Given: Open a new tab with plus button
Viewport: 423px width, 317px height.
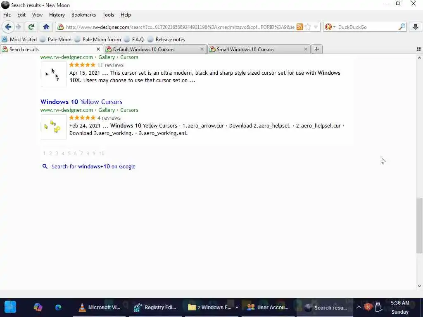Looking at the screenshot, I should click(317, 49).
